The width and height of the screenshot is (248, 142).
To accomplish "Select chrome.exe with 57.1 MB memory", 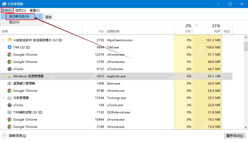I will 116,55.
